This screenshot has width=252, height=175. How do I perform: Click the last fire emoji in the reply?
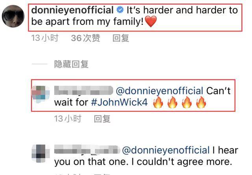point(201,102)
